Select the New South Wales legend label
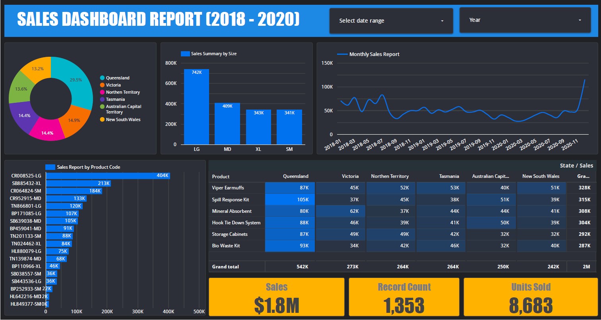601x320 pixels. [x=123, y=120]
